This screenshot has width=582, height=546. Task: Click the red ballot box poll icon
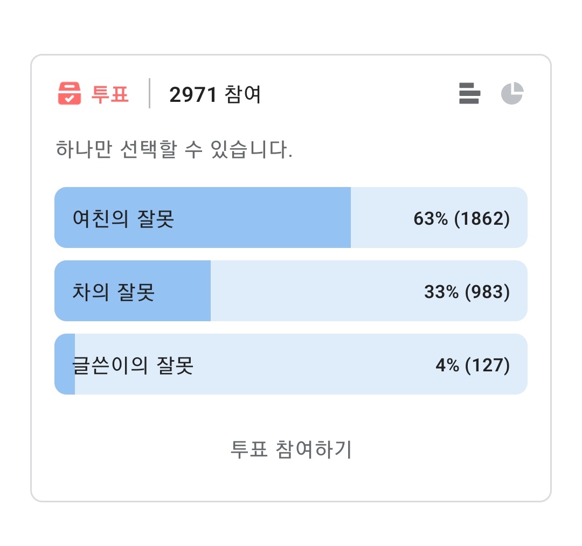tap(69, 93)
